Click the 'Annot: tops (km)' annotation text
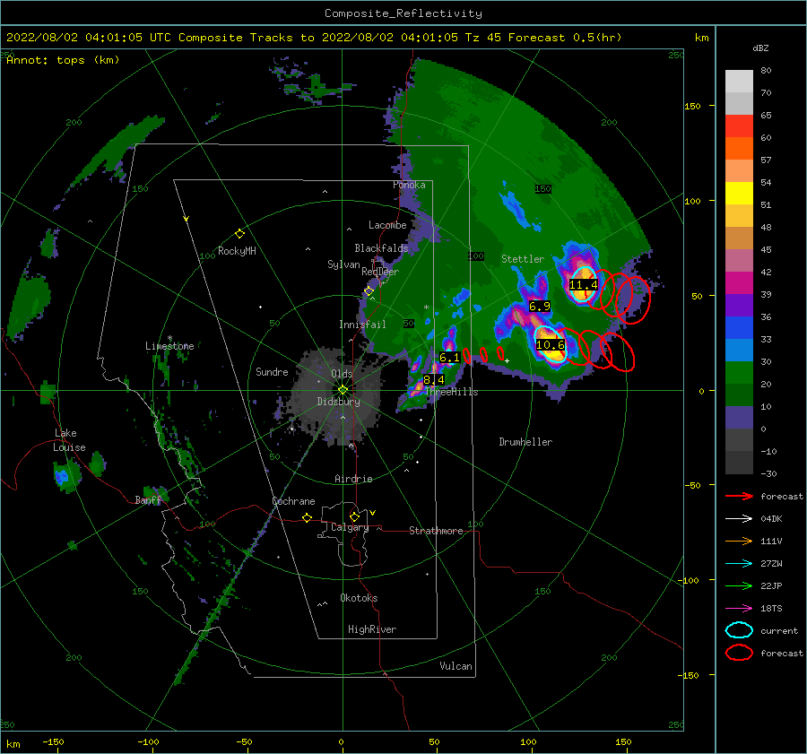Viewport: 807px width, 754px height. pyautogui.click(x=63, y=60)
